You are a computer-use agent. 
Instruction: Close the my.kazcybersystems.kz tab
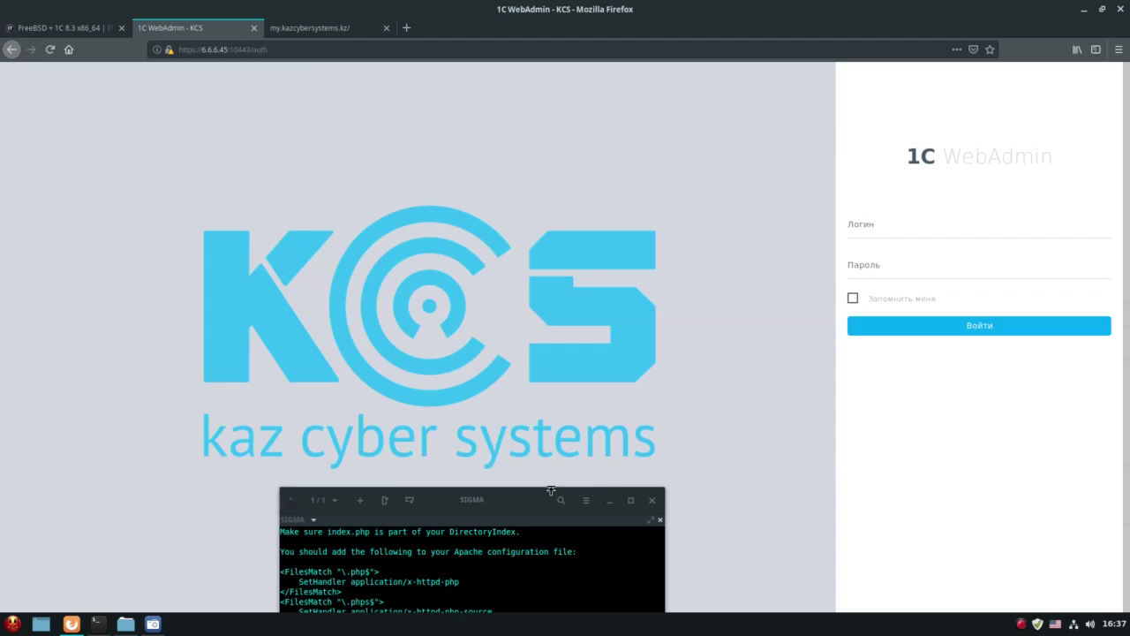[x=387, y=28]
